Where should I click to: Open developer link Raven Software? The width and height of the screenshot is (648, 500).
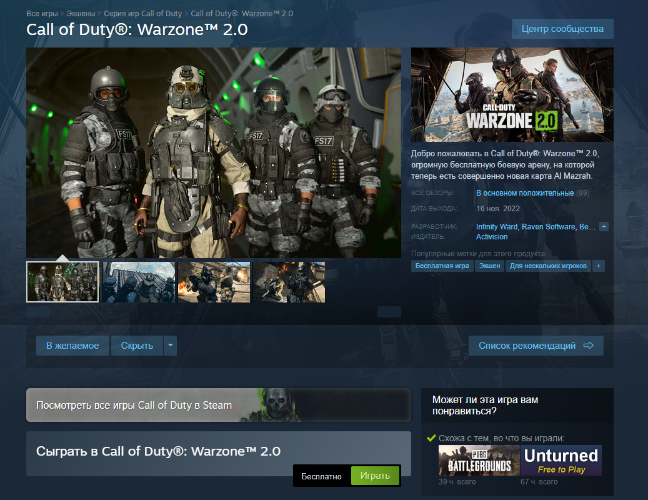click(x=549, y=226)
